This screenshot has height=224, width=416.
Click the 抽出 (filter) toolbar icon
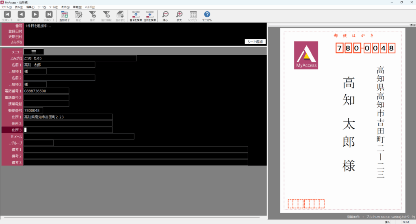[92, 15]
